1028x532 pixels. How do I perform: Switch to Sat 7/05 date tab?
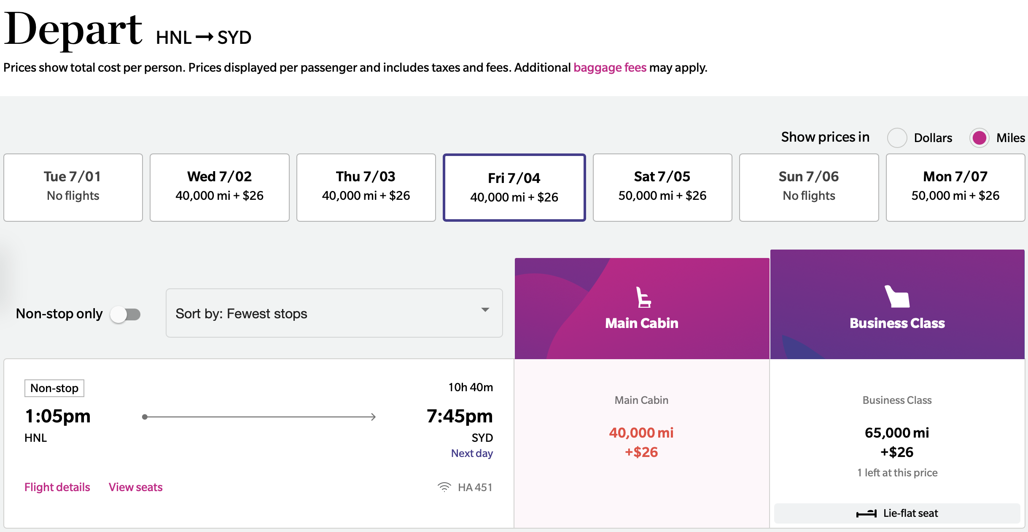click(662, 188)
